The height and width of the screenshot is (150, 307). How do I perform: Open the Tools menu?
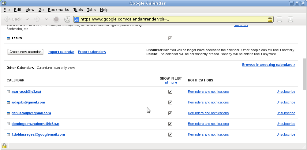point(78,9)
